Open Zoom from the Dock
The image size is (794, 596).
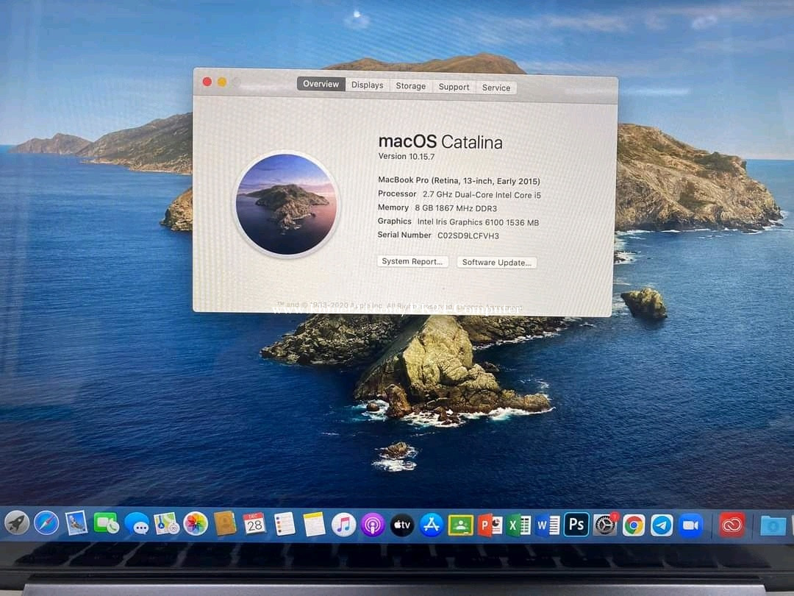[690, 525]
